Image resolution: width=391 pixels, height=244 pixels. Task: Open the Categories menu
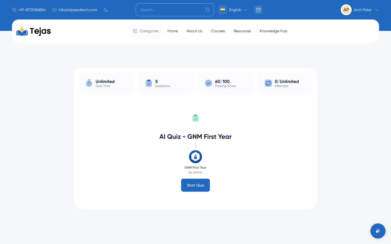coord(146,31)
